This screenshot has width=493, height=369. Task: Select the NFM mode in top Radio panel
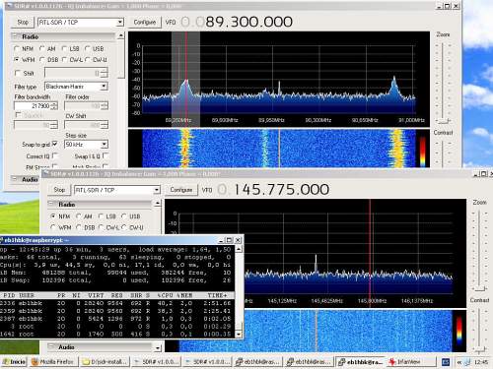(x=17, y=48)
